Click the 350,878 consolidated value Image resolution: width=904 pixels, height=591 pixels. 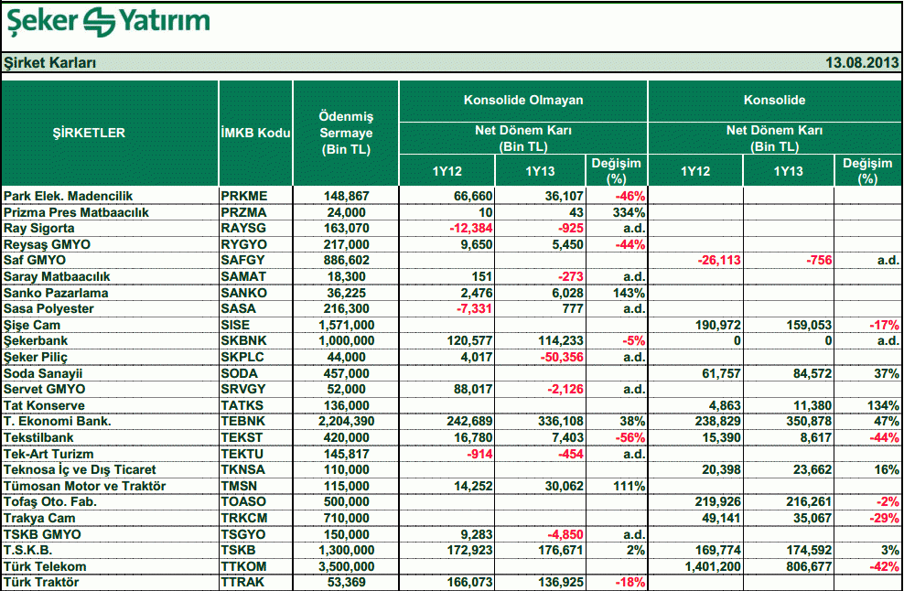[x=809, y=422]
